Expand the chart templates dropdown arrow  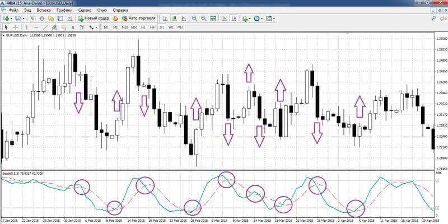tap(274, 18)
